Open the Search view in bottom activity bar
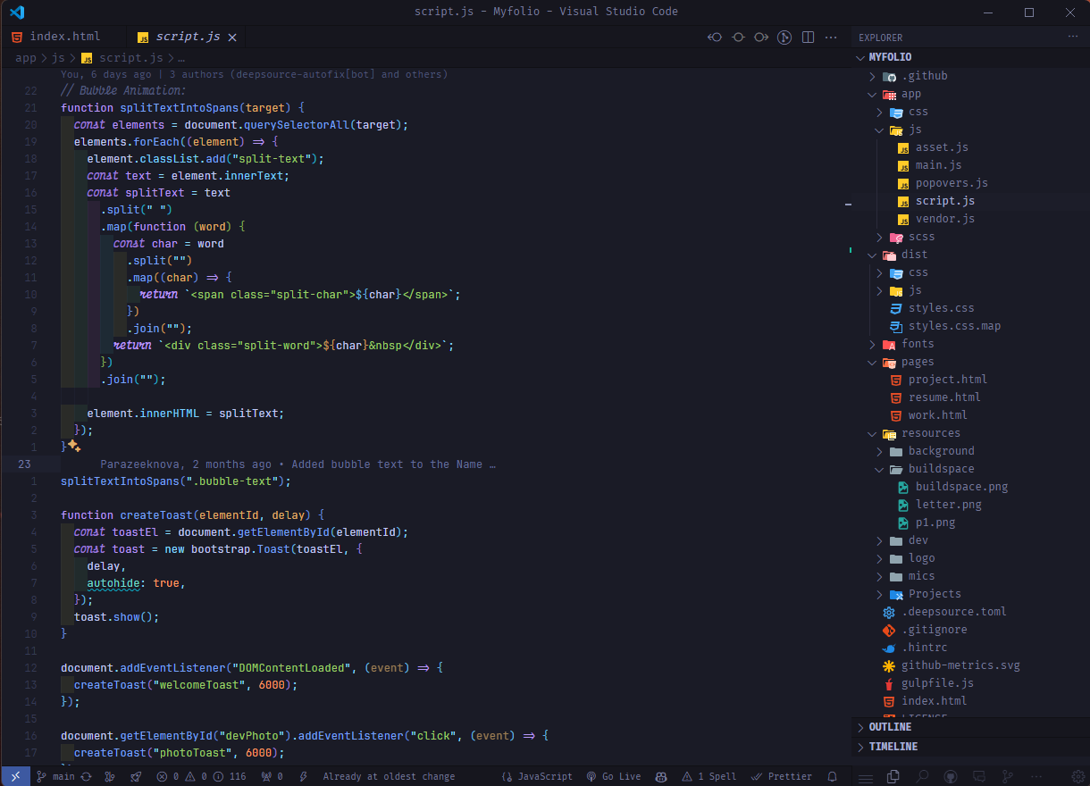1090x786 pixels. click(923, 777)
